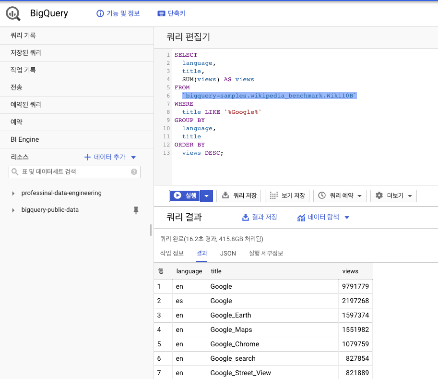Click the download icon beside 결과 저장
Screen dimensions: 438x379
(246, 217)
